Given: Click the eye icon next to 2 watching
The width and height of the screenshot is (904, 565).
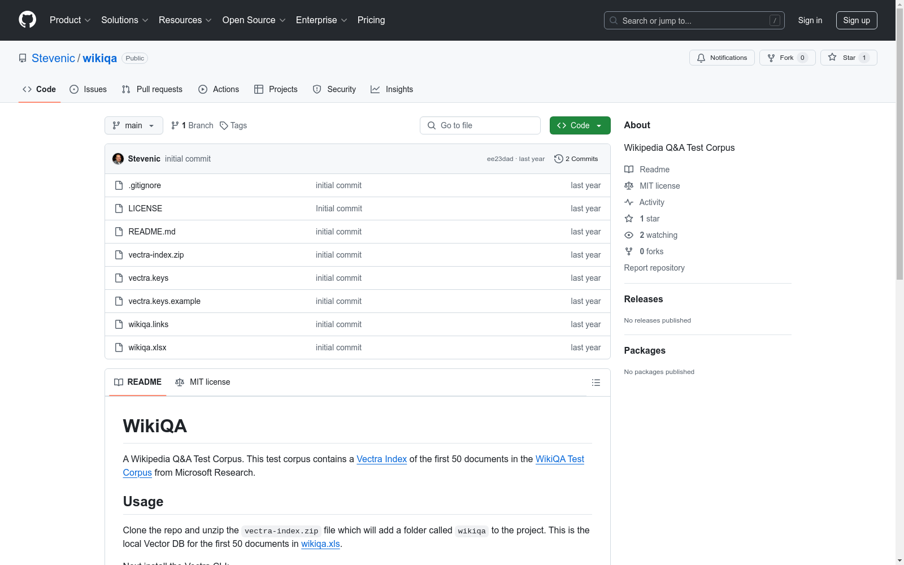Looking at the screenshot, I should point(629,235).
